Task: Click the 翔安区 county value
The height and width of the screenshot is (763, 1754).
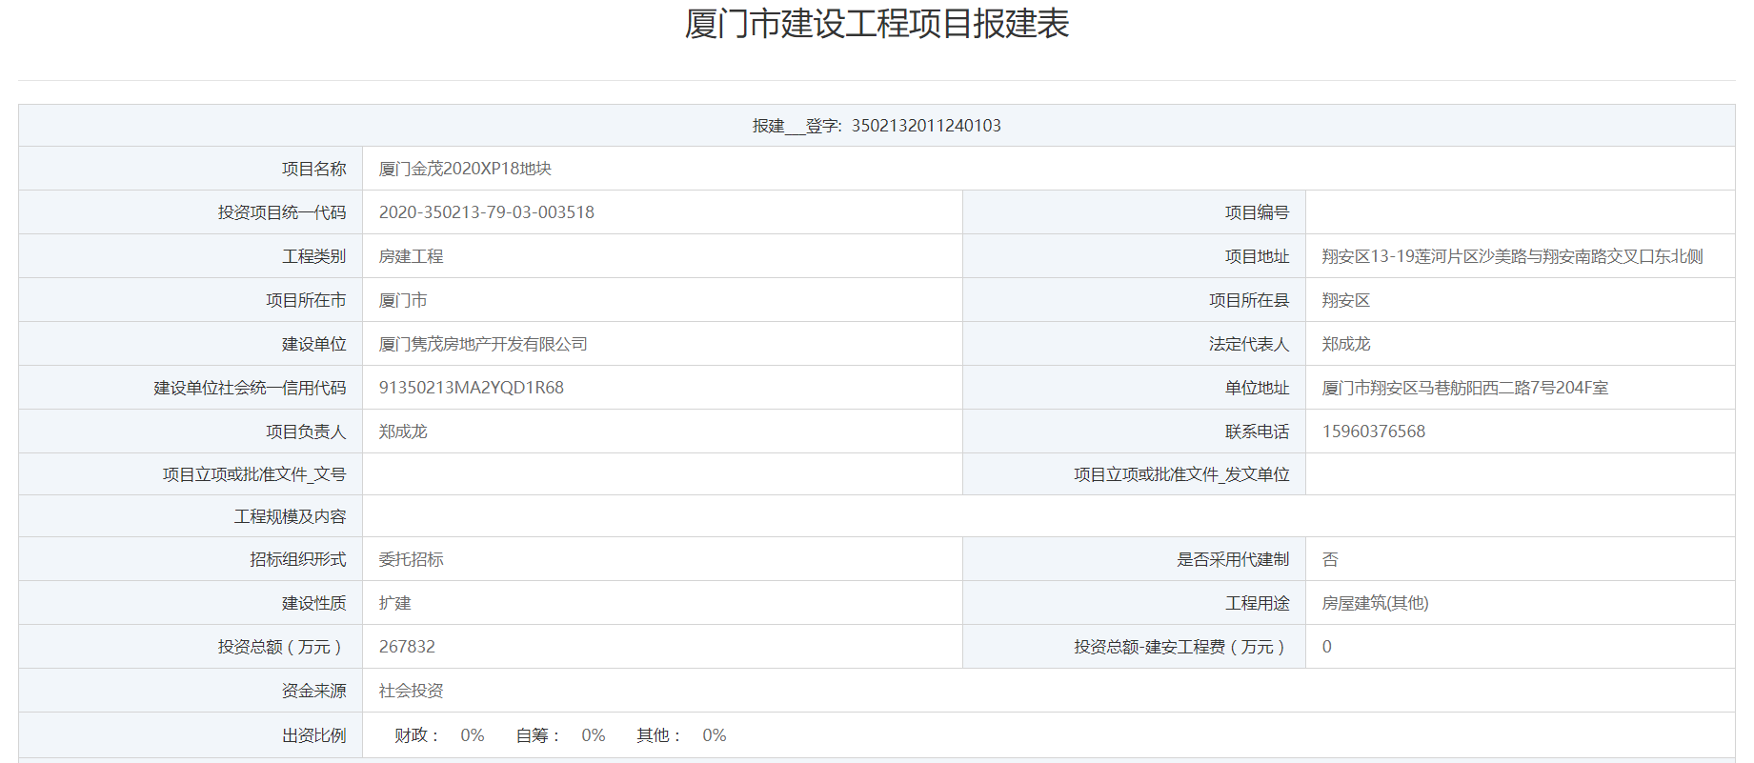Action: [x=1346, y=300]
